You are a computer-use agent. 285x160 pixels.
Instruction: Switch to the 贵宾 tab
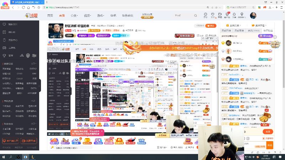(254, 31)
